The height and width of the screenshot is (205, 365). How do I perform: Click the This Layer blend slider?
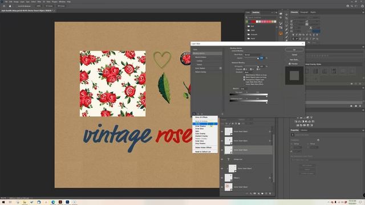(249, 95)
